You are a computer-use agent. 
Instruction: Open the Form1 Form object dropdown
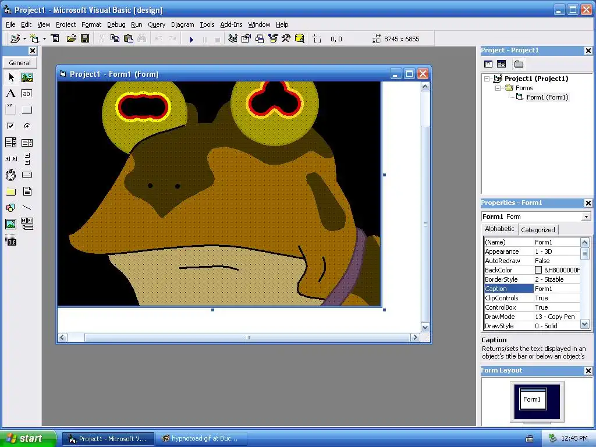click(586, 217)
